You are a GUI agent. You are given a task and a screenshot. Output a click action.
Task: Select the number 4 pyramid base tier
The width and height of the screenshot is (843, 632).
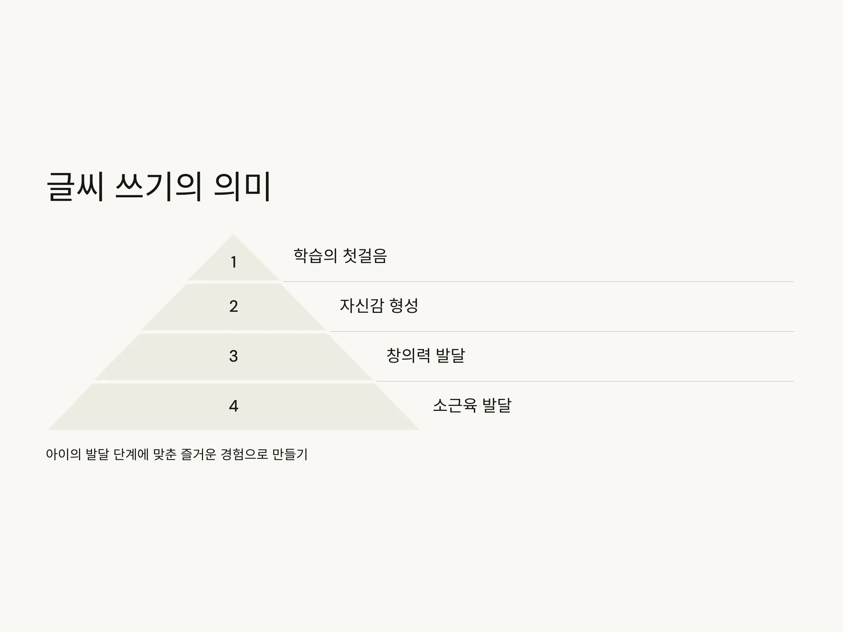click(234, 406)
